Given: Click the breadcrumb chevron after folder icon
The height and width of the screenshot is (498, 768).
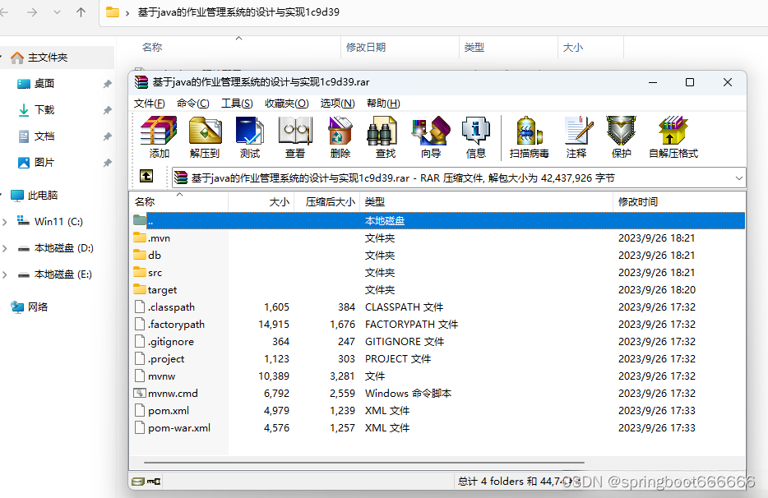Looking at the screenshot, I should pyautogui.click(x=127, y=12).
